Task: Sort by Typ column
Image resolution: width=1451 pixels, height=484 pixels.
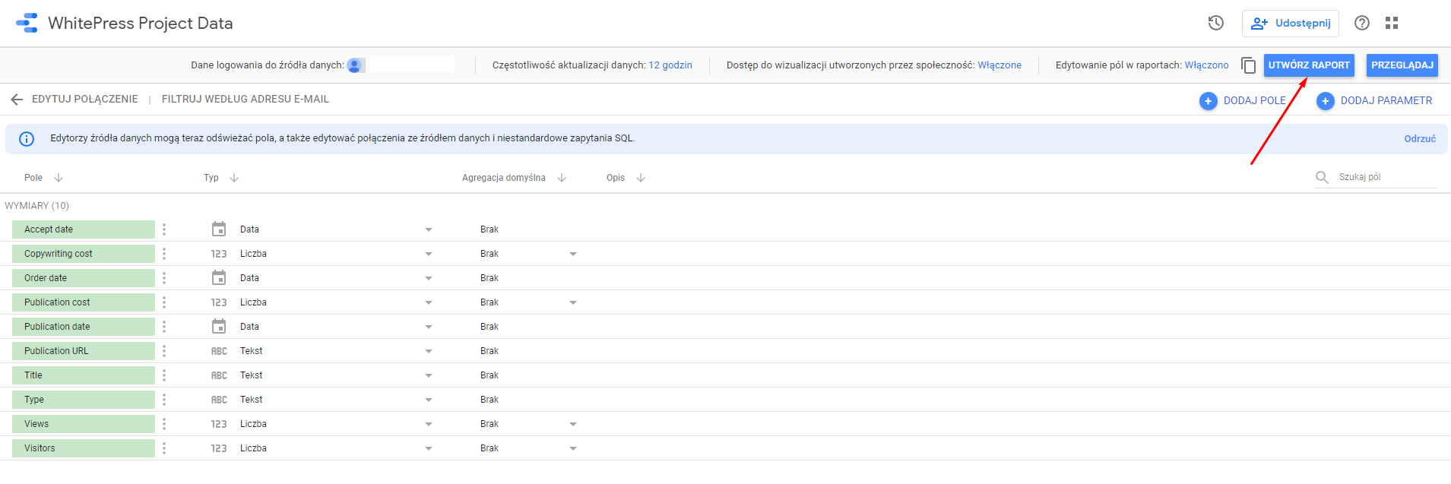Action: tap(234, 178)
